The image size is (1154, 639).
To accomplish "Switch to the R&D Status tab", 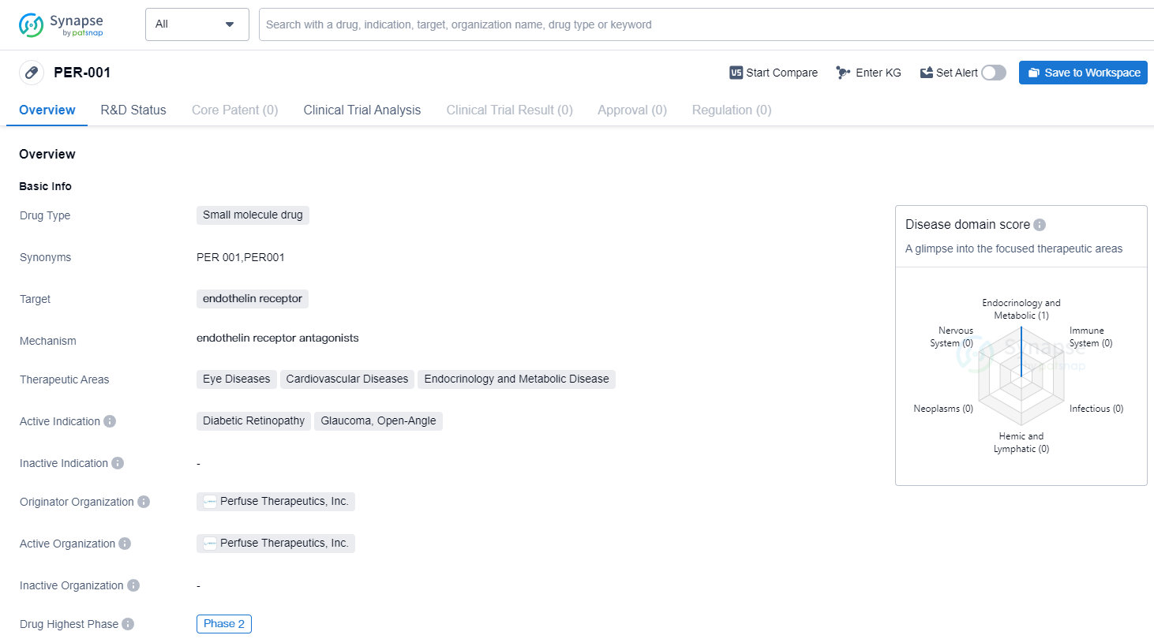I will pos(133,110).
